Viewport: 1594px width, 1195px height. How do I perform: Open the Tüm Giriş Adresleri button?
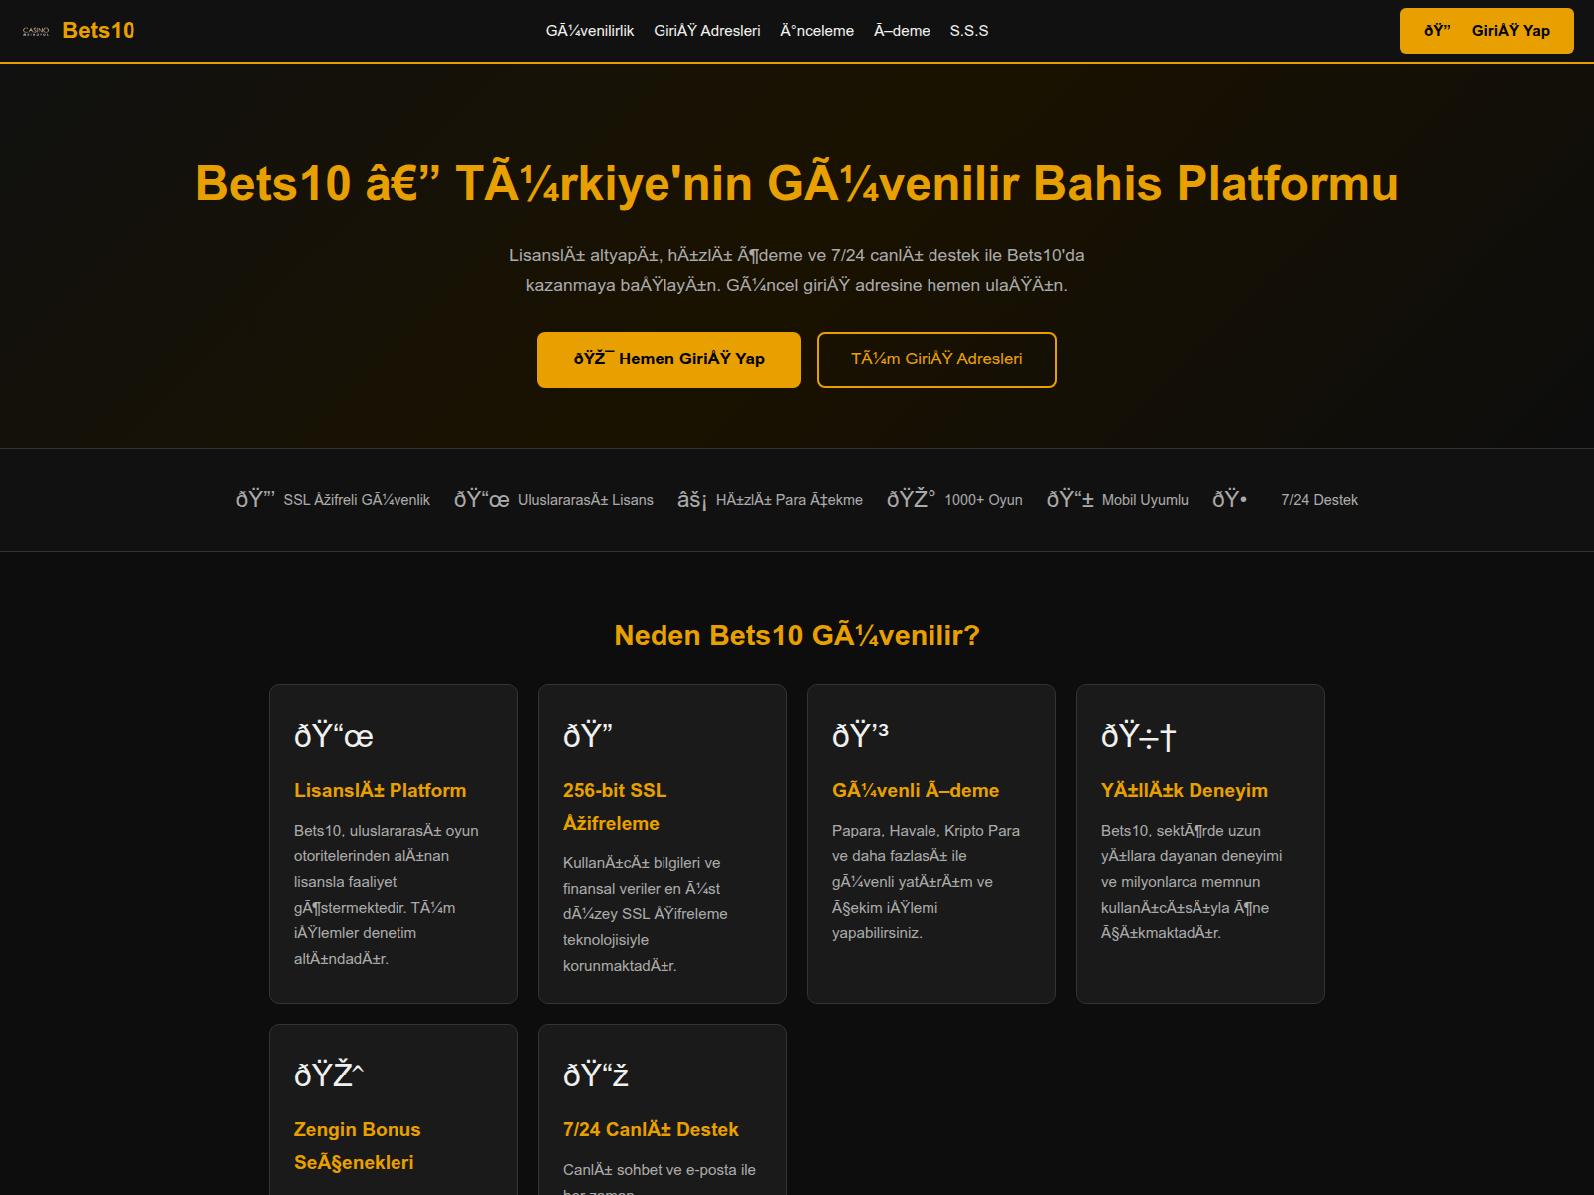click(936, 359)
